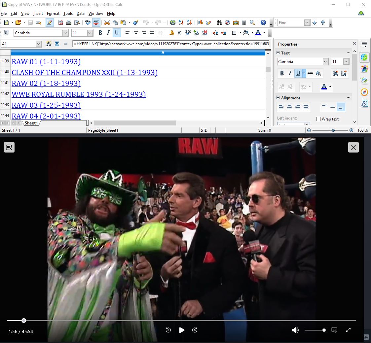Viewport: 371px width, 343px height.
Task: Click the Find & Replace binoculars icon
Action: pos(219,22)
